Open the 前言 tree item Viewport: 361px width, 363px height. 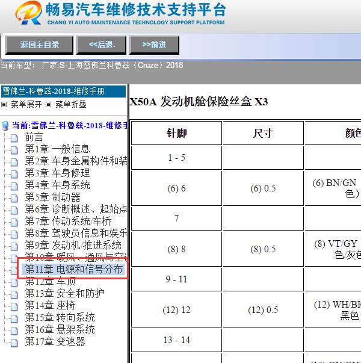34,137
